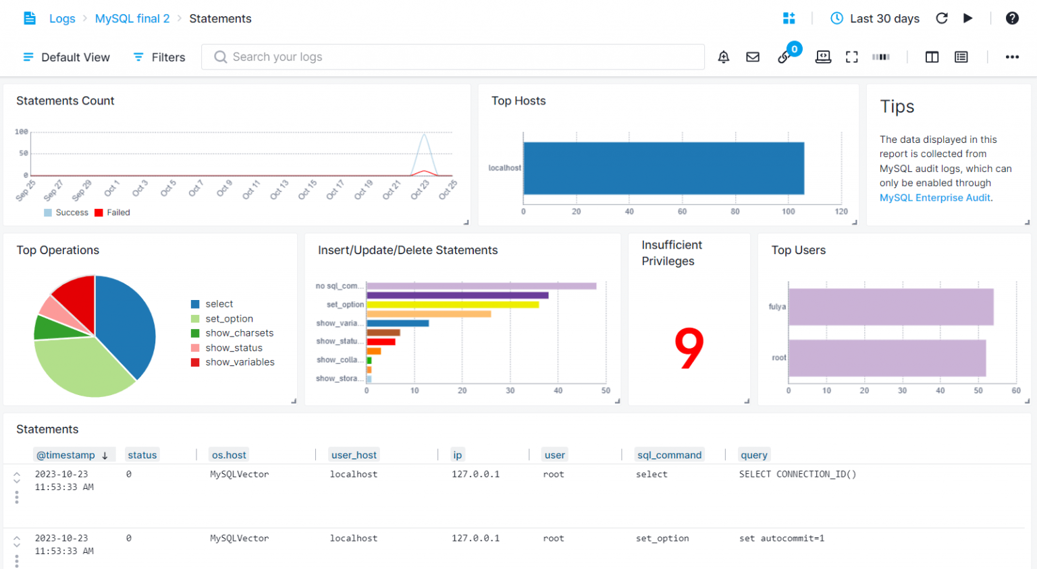
Task: Open the Last 30 days time picker
Action: coord(875,19)
